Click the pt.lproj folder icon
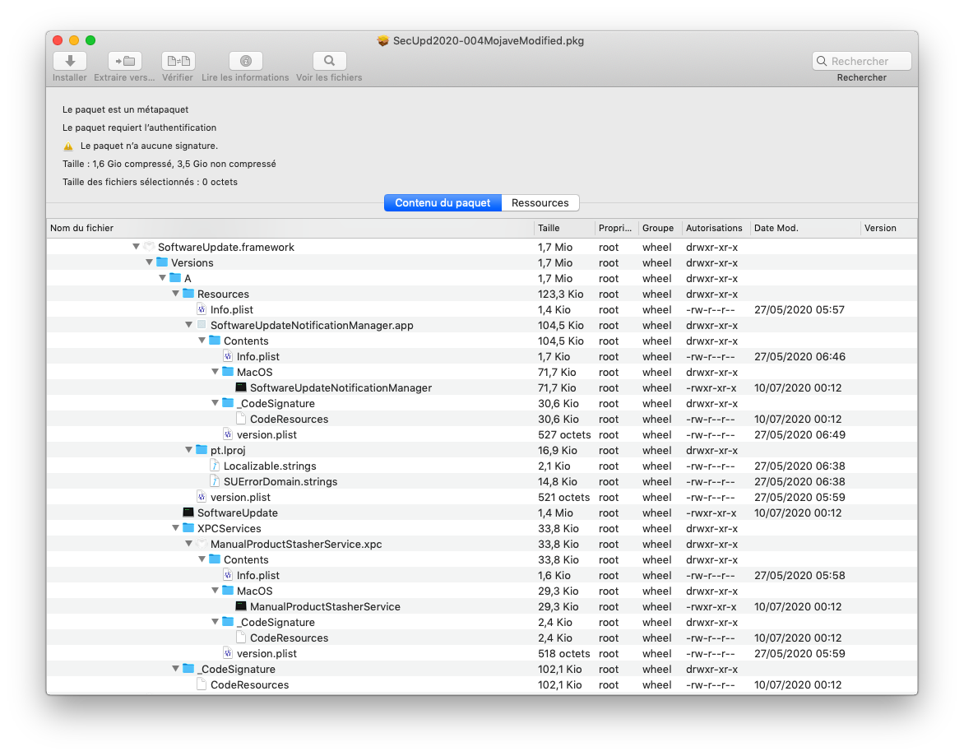Screen dimensions: 964x756 202,450
